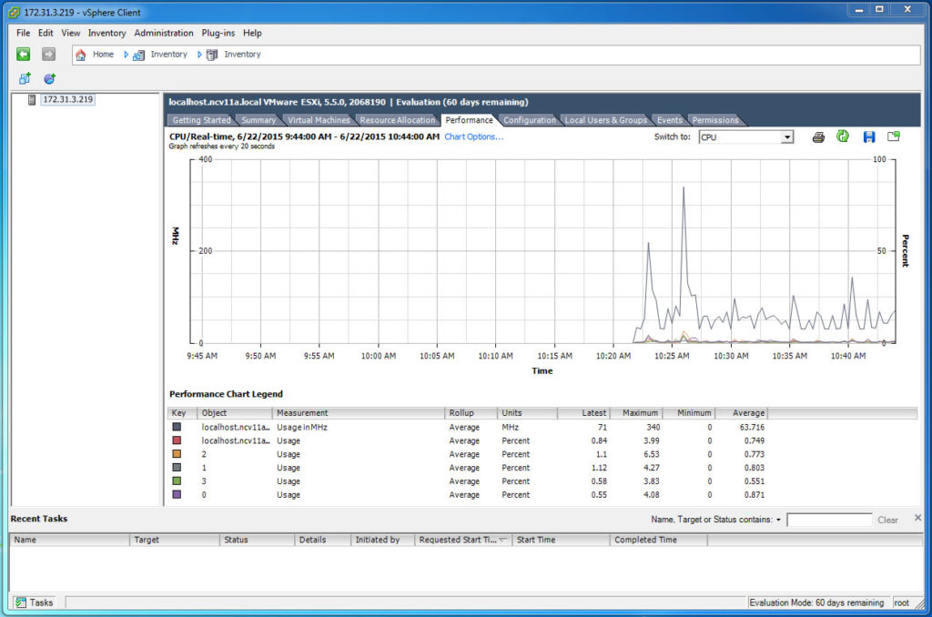Sort tasks by Target column header
The height and width of the screenshot is (617, 932).
point(174,540)
